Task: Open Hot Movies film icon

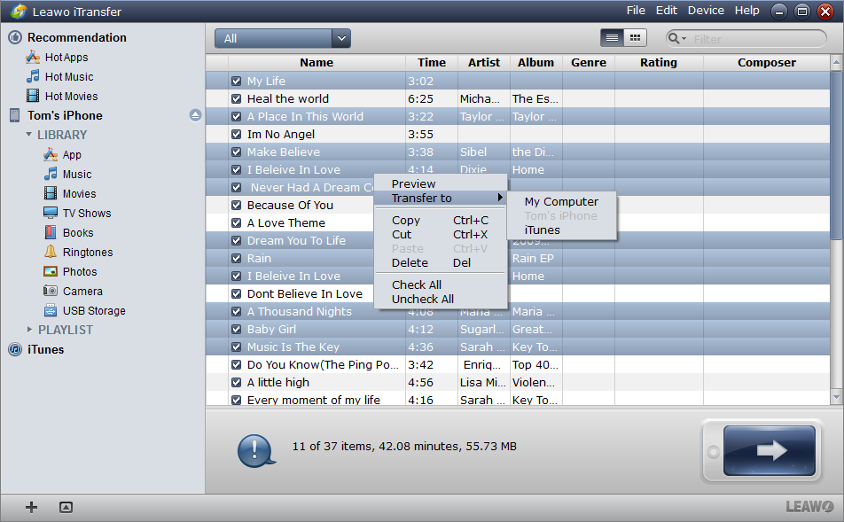Action: 33,96
